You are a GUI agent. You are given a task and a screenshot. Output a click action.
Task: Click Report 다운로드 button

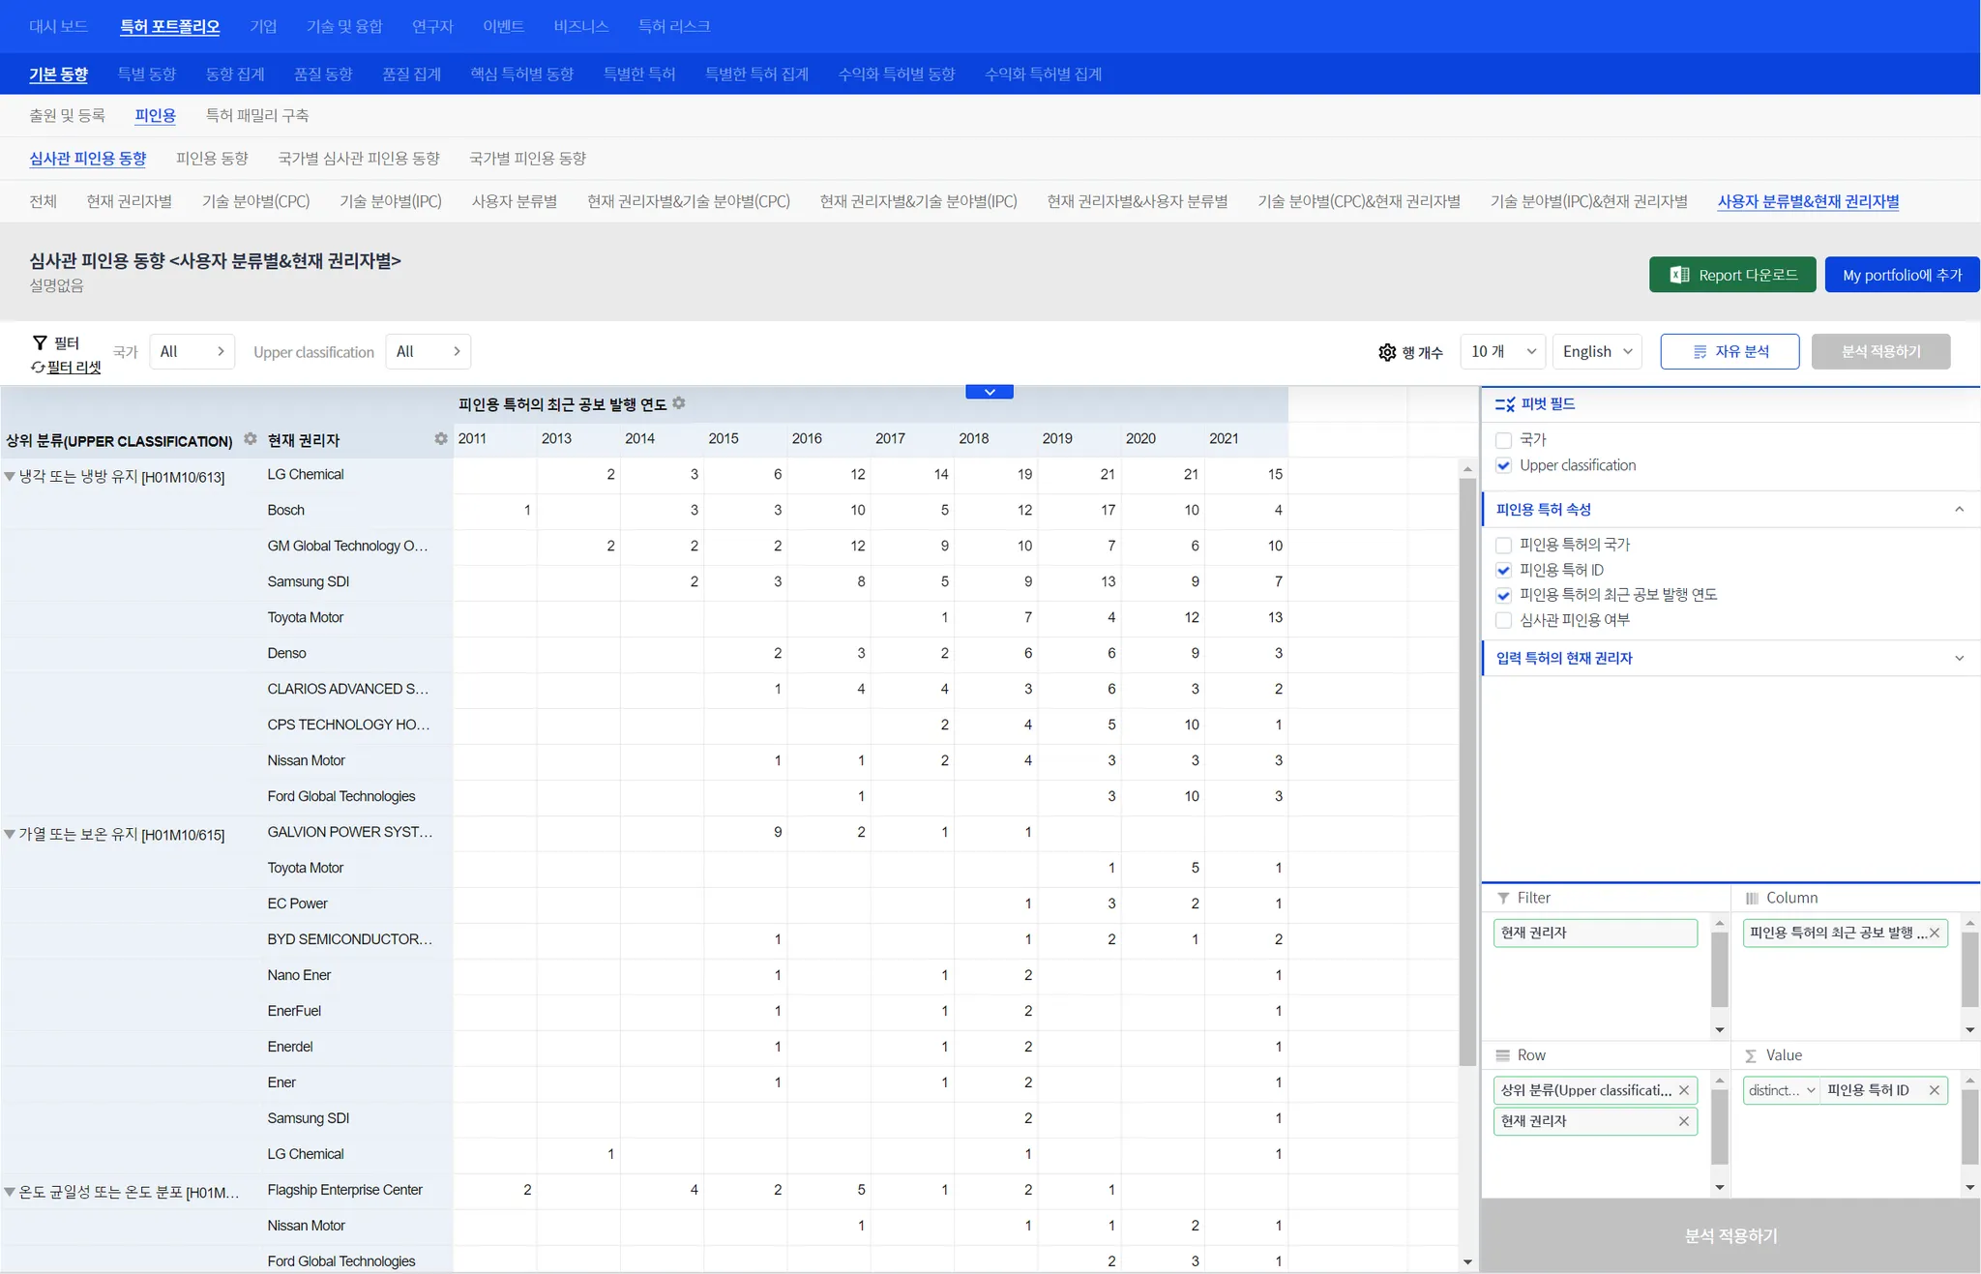pyautogui.click(x=1731, y=275)
